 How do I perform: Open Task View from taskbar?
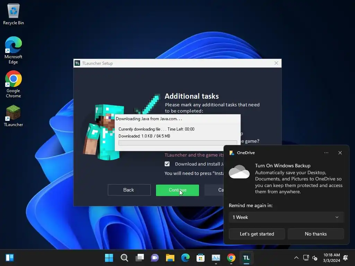pyautogui.click(x=139, y=258)
